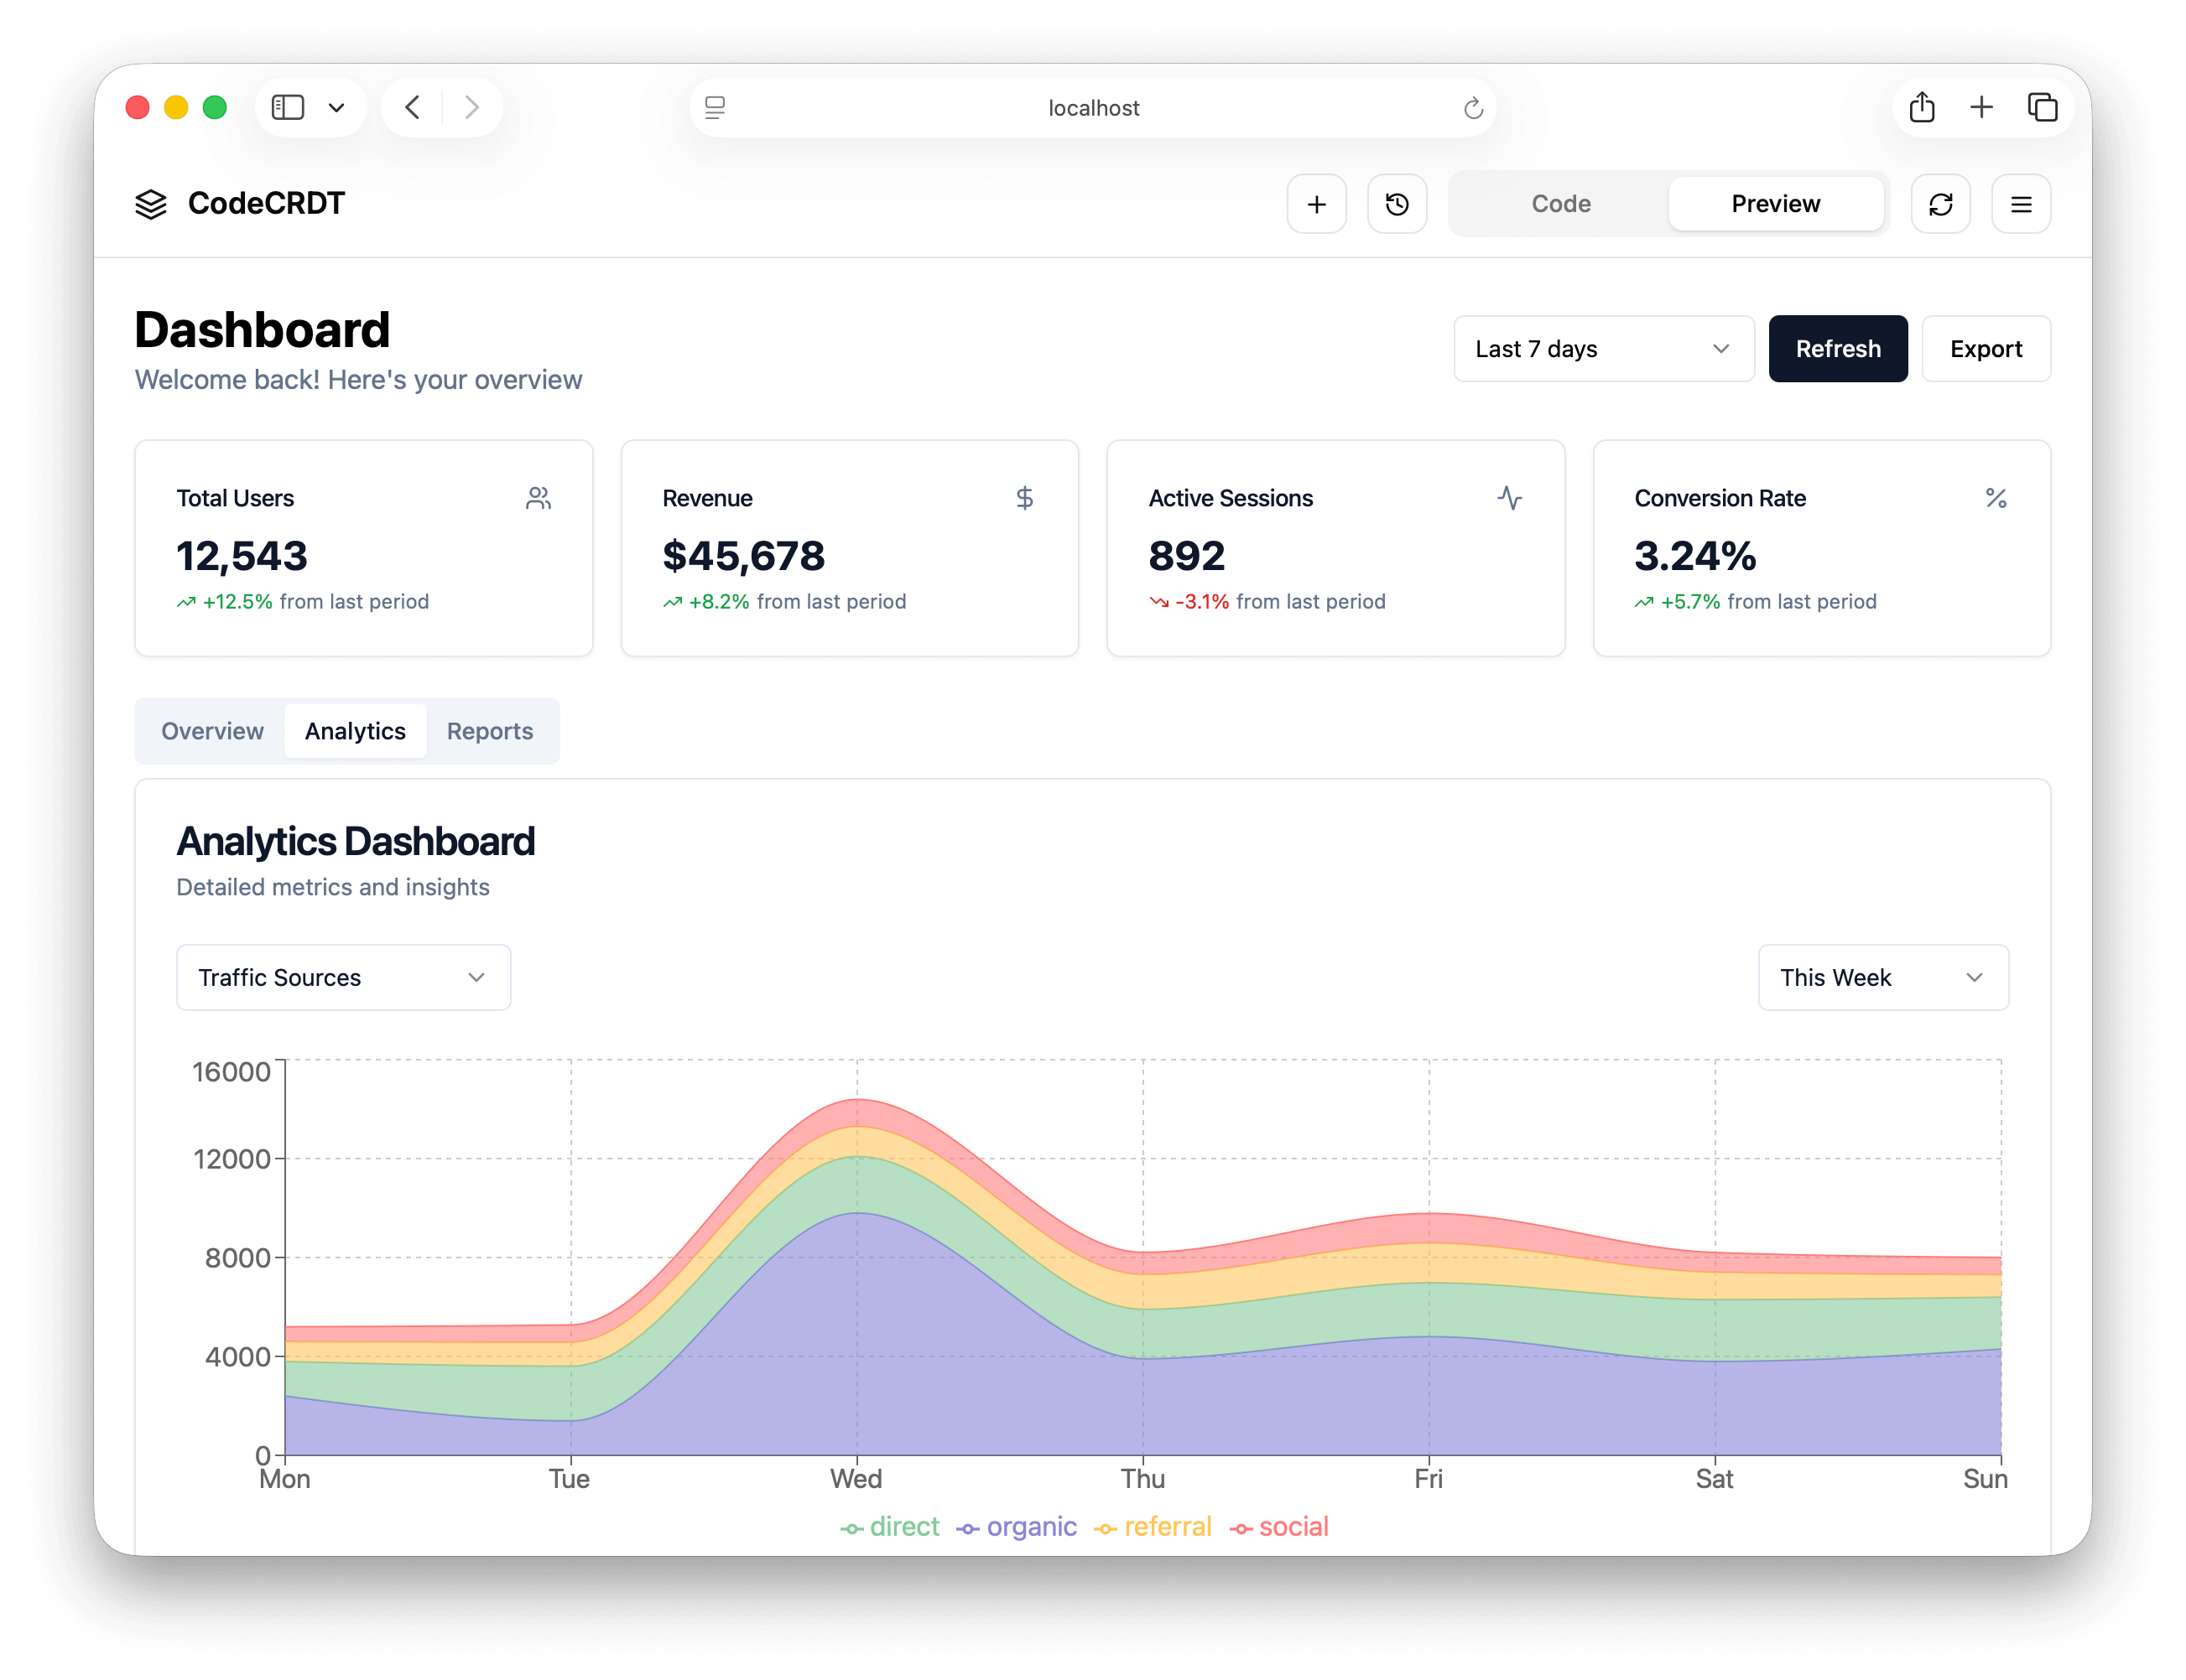
Task: Reload page using address bar icon
Action: [1473, 108]
